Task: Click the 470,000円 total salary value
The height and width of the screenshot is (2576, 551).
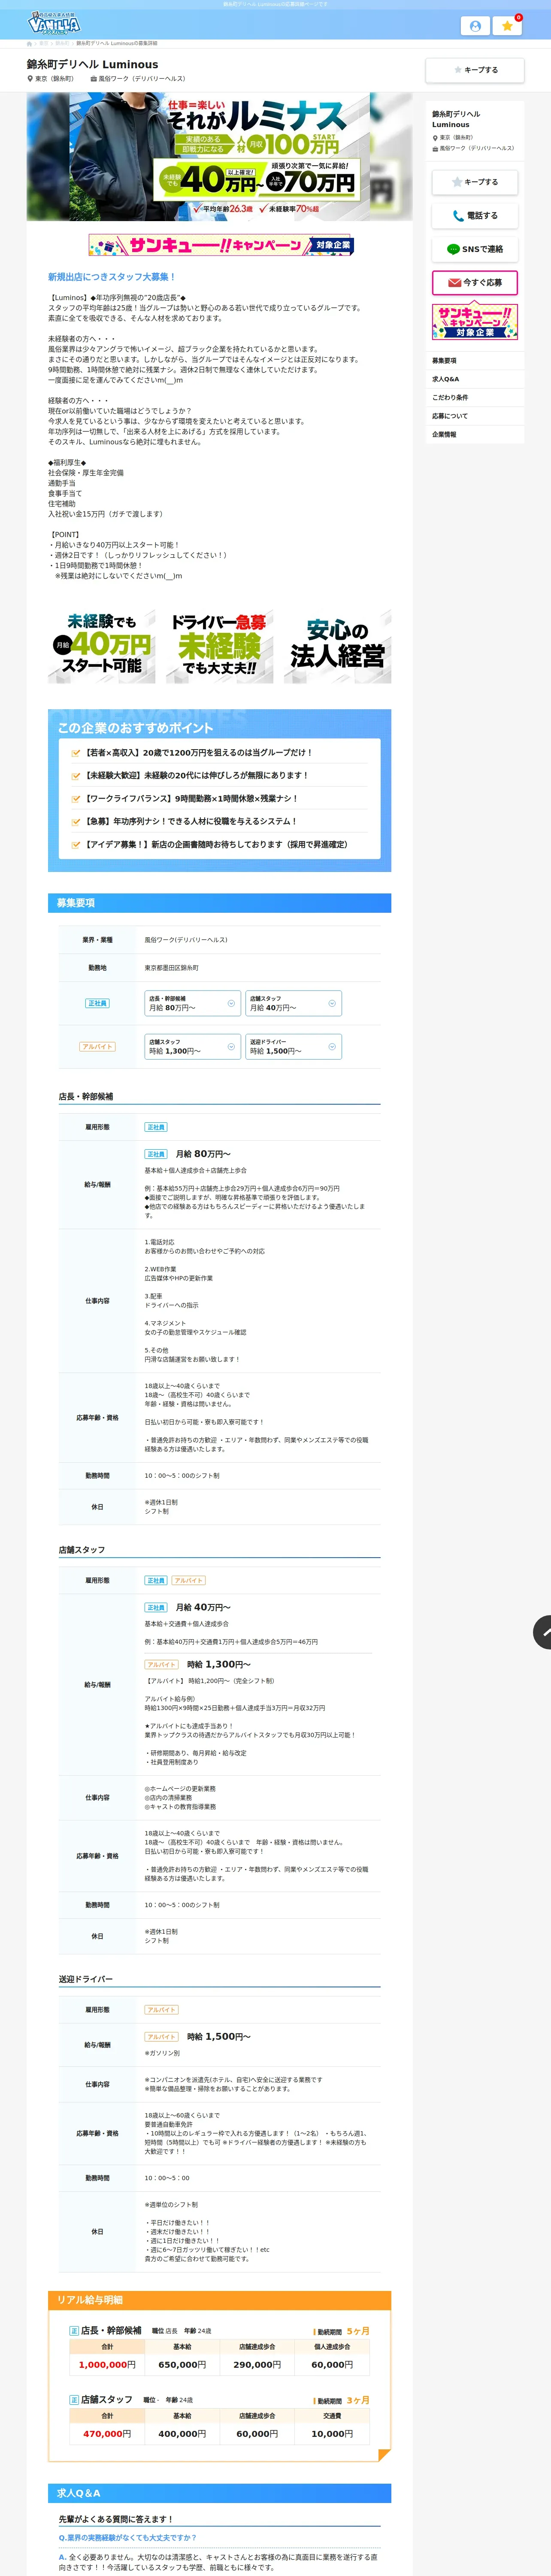Action: point(107,2433)
